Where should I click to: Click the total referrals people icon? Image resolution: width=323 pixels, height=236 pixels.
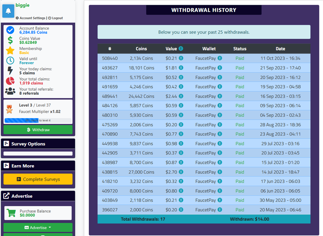[x=10, y=91]
